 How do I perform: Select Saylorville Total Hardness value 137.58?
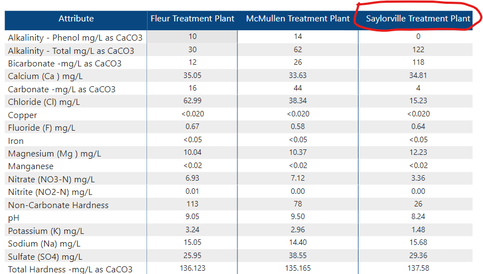pyautogui.click(x=419, y=268)
